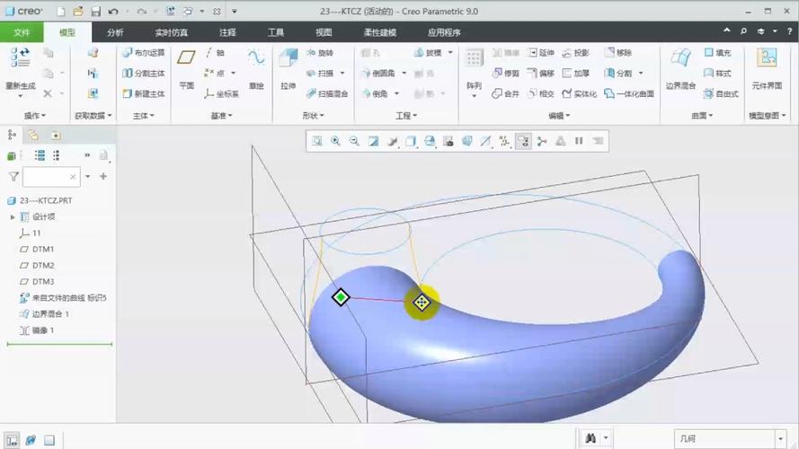Open the 文件 menu

(x=22, y=32)
